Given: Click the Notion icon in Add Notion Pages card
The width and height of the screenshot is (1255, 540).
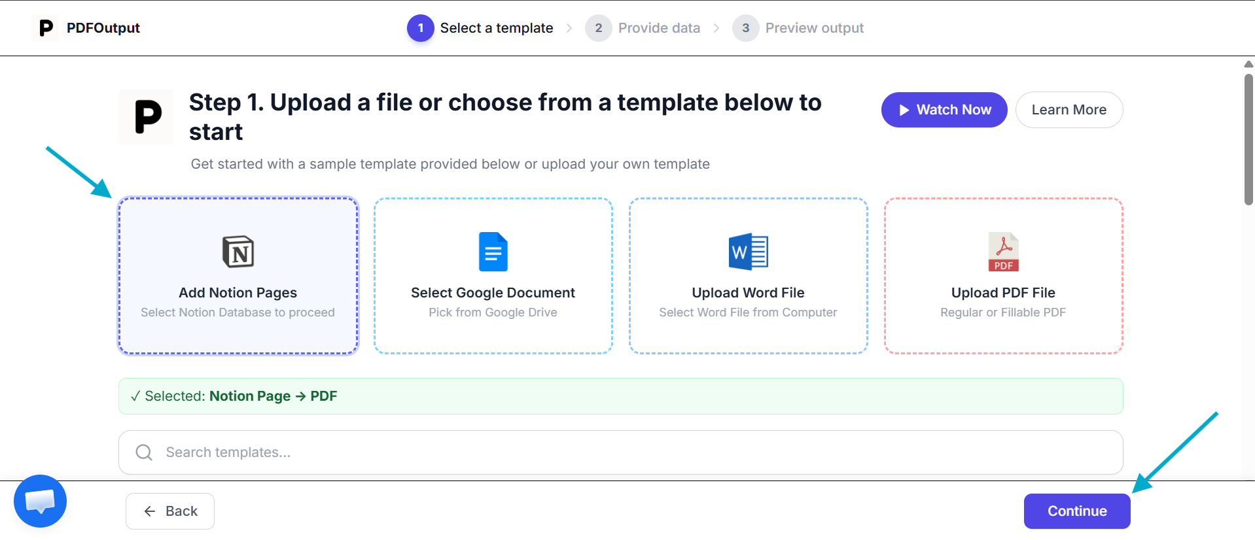Looking at the screenshot, I should (x=238, y=252).
